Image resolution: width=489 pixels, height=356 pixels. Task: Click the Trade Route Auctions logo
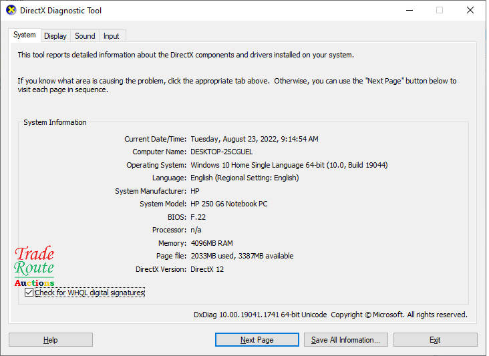[x=34, y=266]
